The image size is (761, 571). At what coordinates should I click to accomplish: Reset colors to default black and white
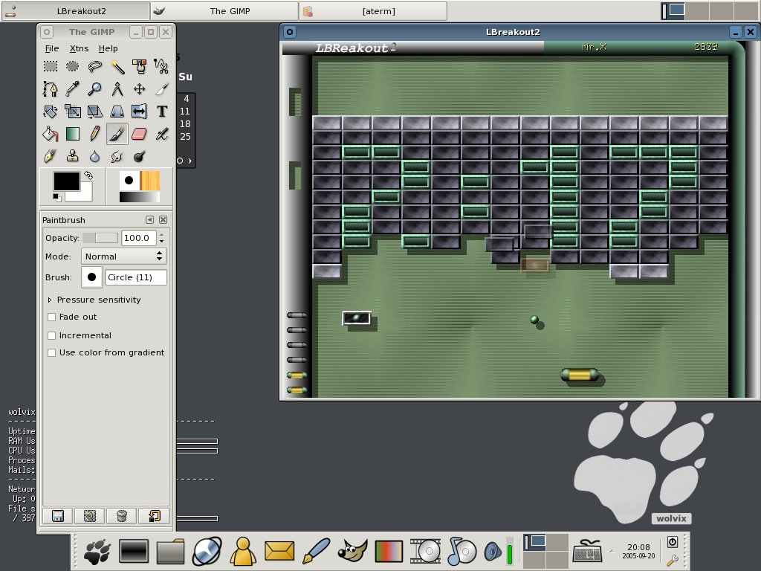(x=56, y=197)
